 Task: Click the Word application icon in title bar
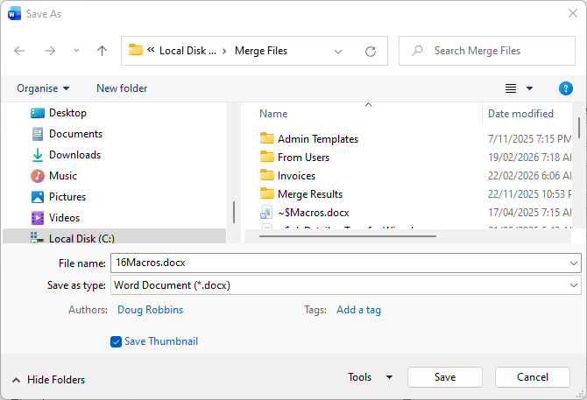coord(14,14)
